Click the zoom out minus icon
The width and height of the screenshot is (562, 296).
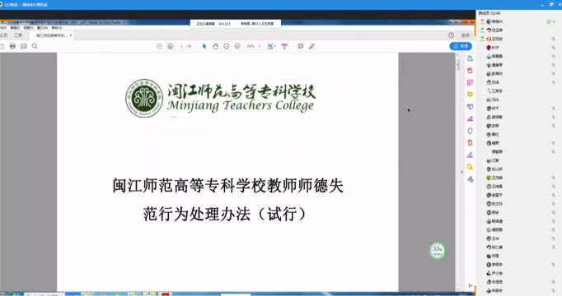(x=227, y=46)
